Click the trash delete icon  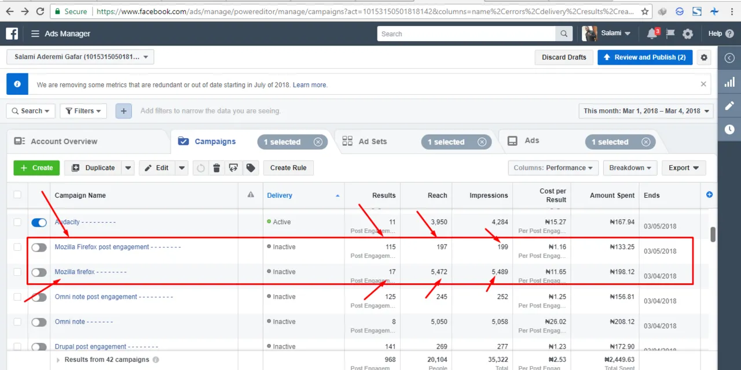pos(217,168)
